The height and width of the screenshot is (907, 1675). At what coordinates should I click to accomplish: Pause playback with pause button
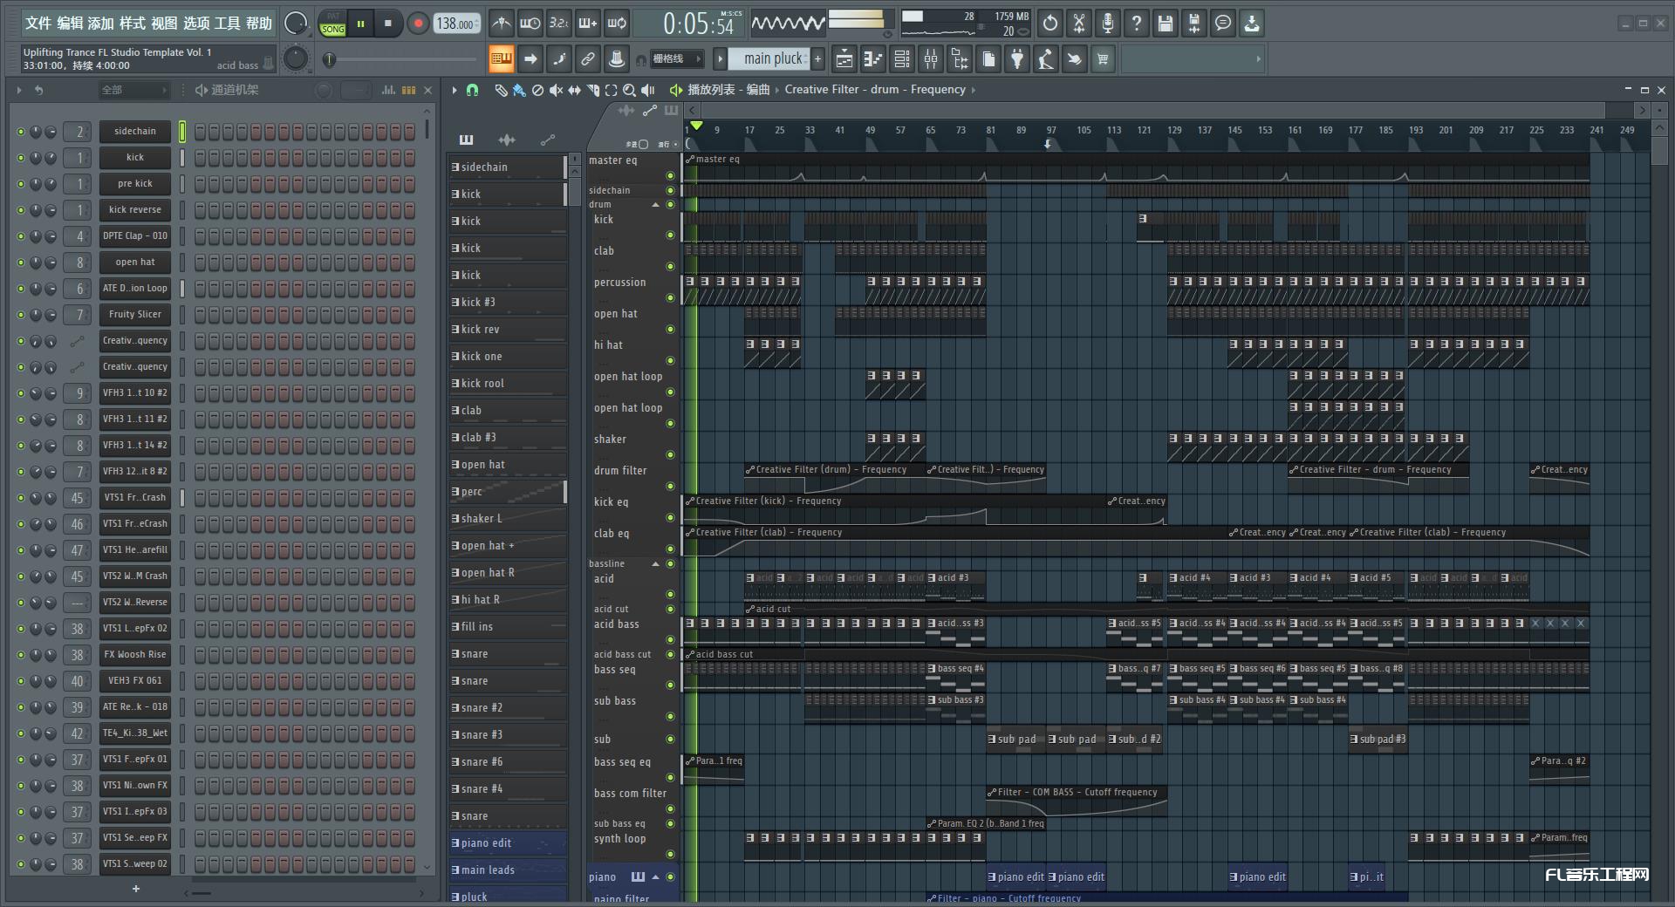tap(360, 24)
